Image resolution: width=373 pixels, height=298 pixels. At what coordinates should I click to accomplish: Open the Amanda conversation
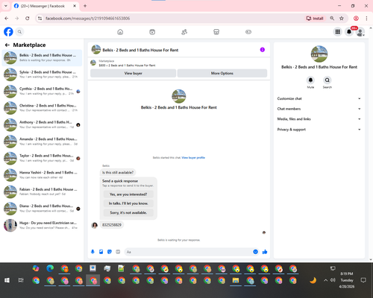pyautogui.click(x=42, y=142)
